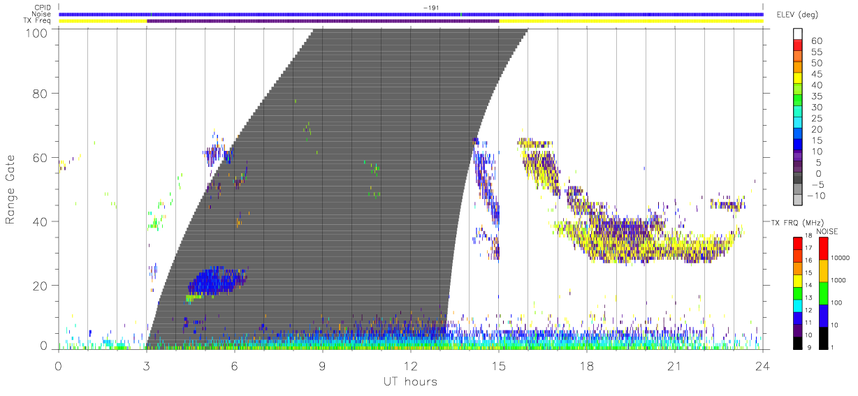Click the '45' label on ELEV colorbar
This screenshot has height=396, width=858.
[x=817, y=74]
